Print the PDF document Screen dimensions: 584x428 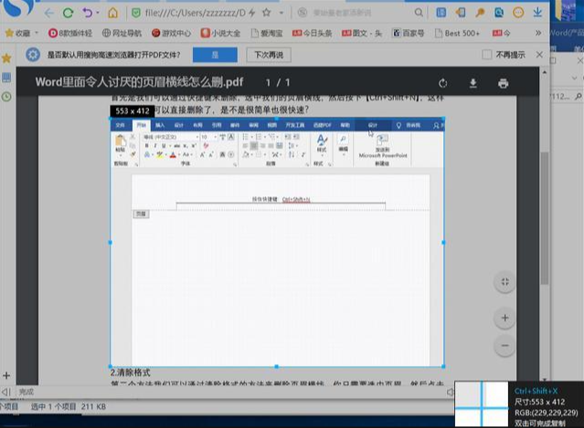[503, 83]
